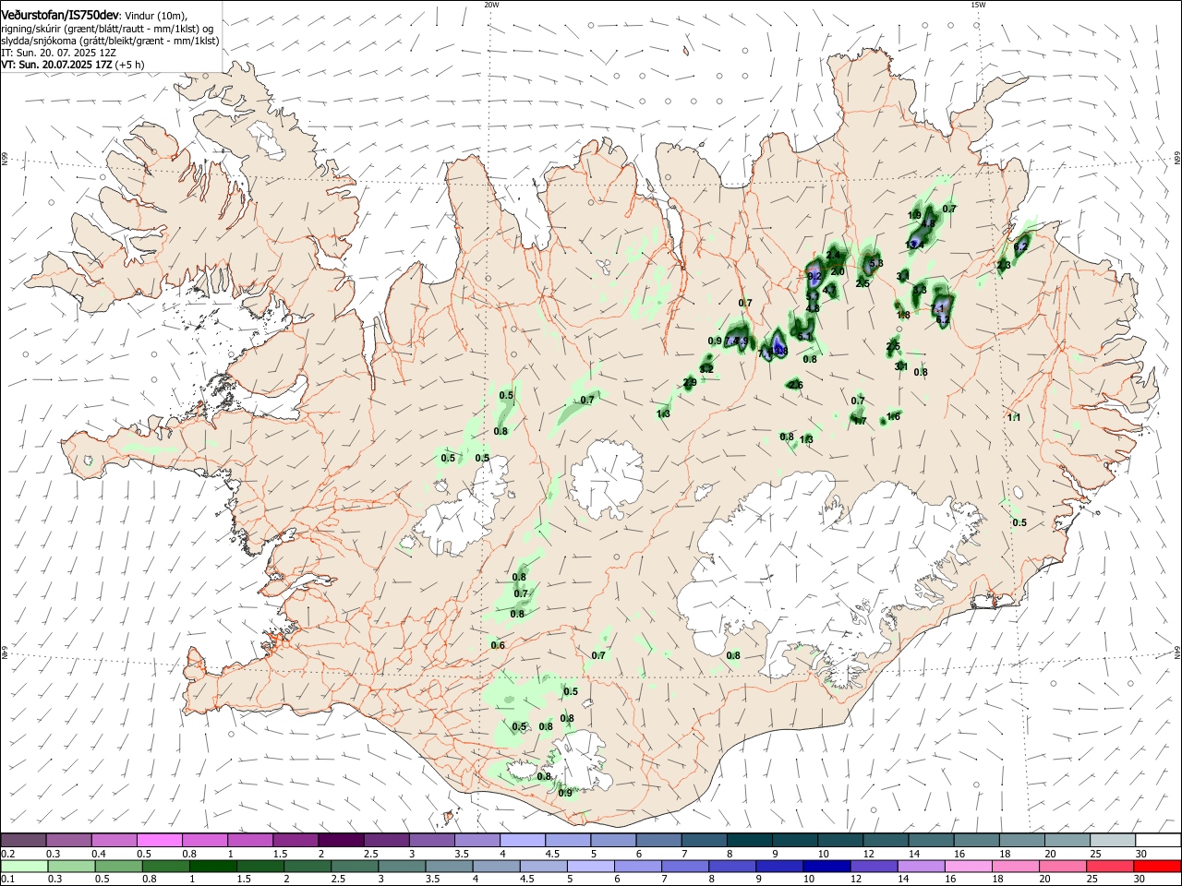The image size is (1182, 886).
Task: Select the palest green 0.1–0.3 rain swatch
Action: [26, 866]
